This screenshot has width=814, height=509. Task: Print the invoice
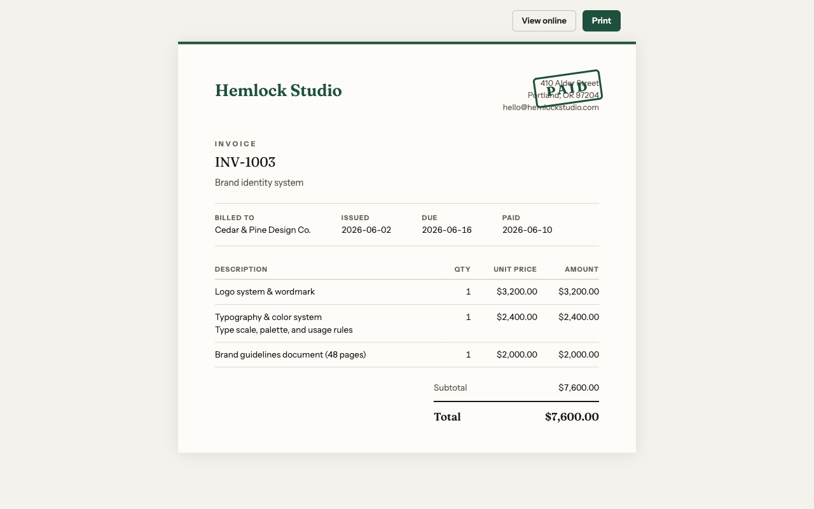pyautogui.click(x=602, y=21)
